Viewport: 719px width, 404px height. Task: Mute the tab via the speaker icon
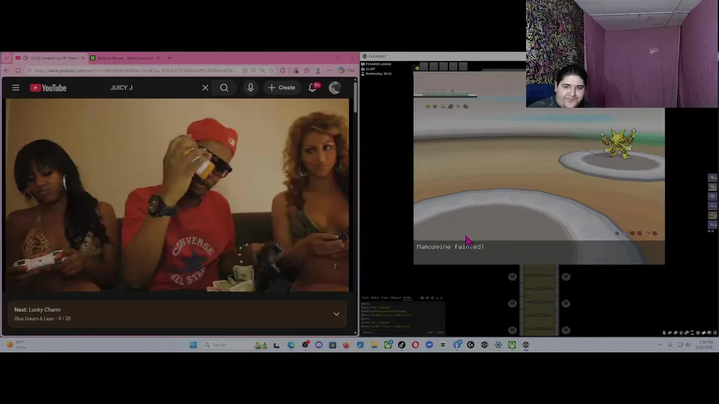point(25,58)
